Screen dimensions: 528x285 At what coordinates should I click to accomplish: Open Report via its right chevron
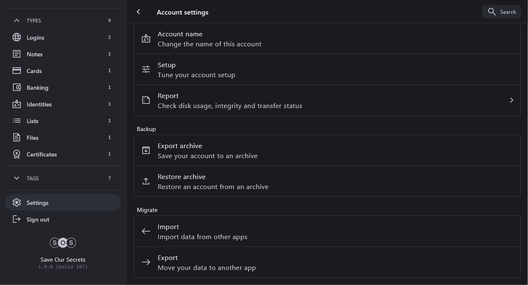coord(511,100)
